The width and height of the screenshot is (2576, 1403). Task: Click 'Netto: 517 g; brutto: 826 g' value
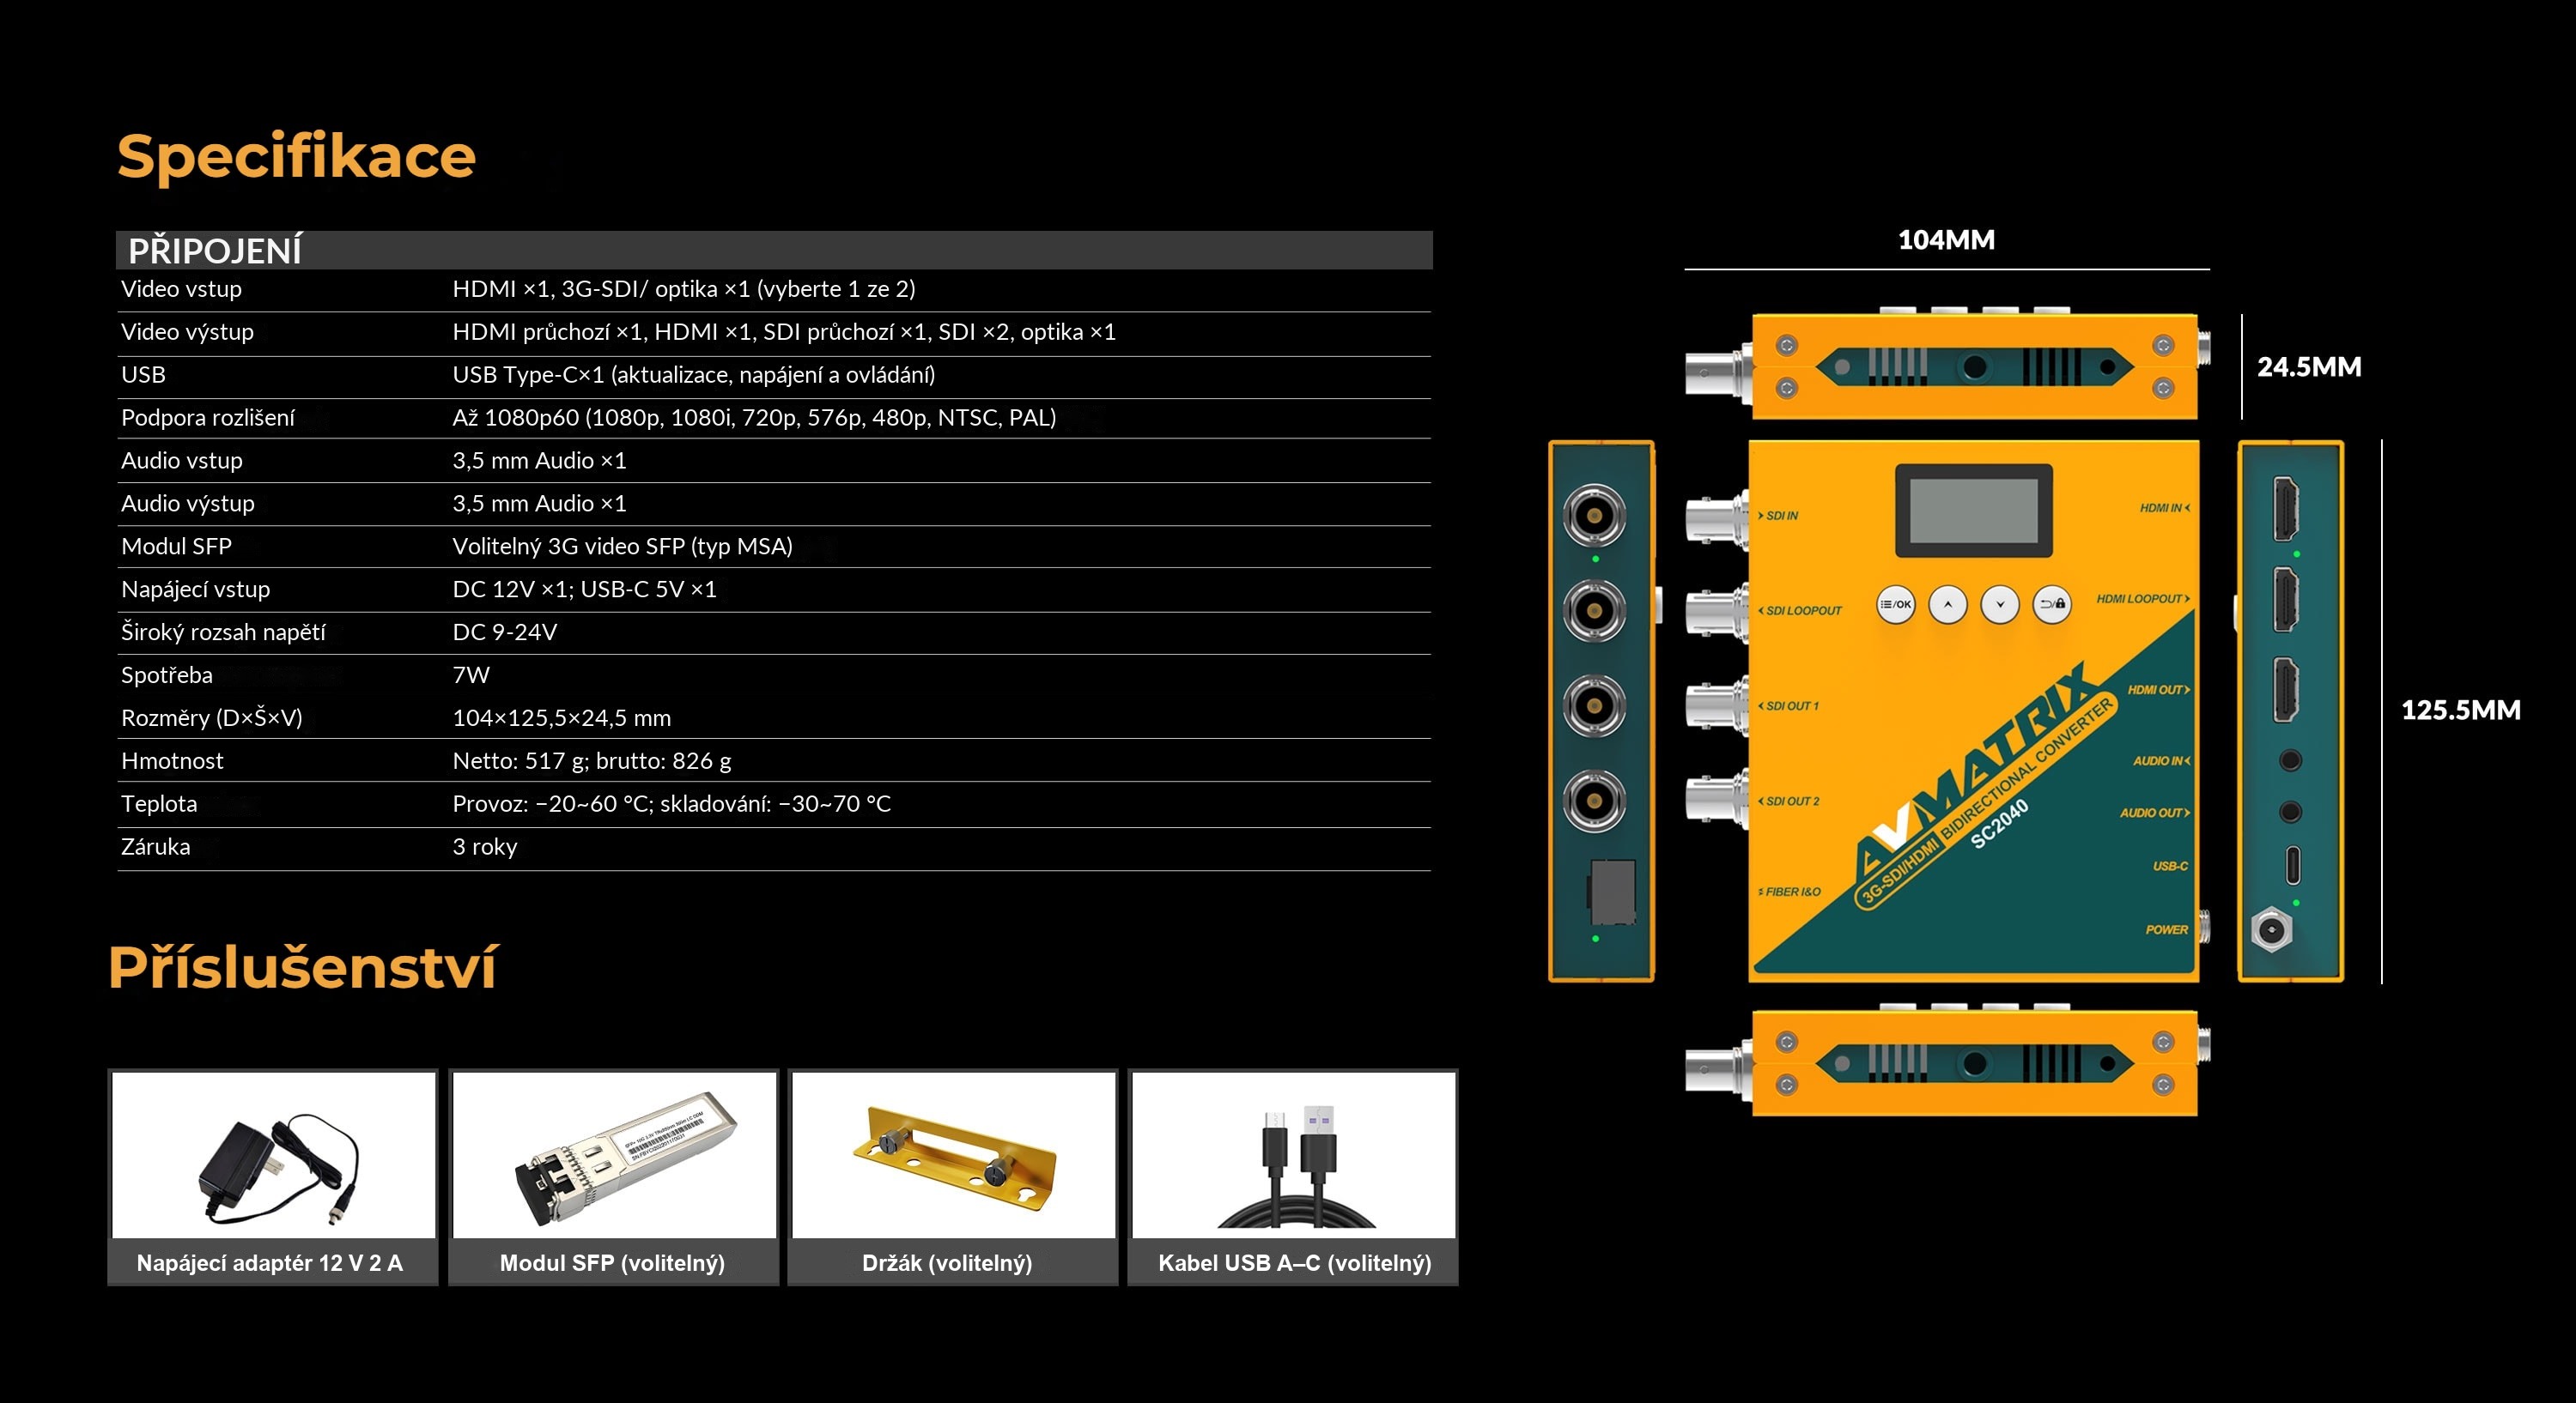tap(592, 761)
